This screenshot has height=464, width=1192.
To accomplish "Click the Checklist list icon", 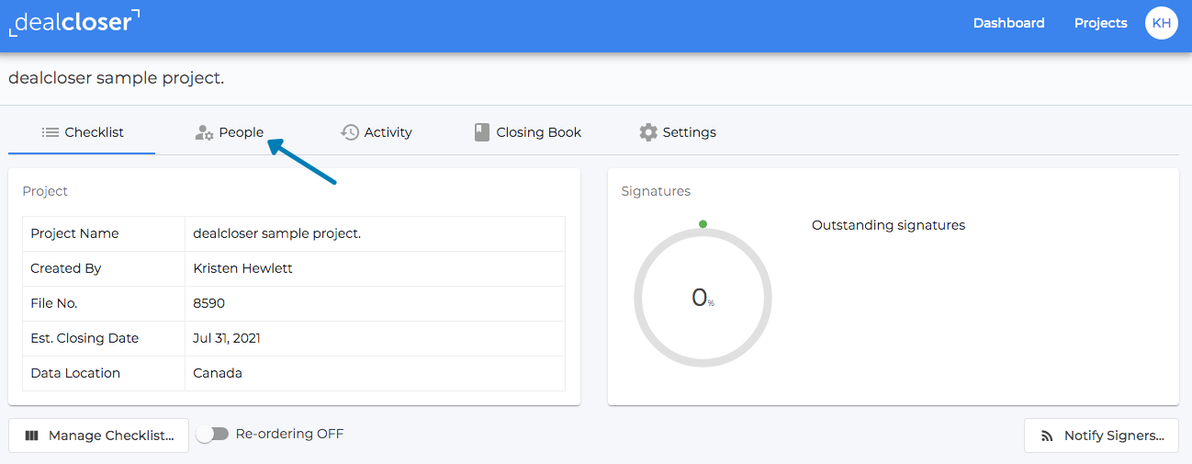I will pos(51,132).
